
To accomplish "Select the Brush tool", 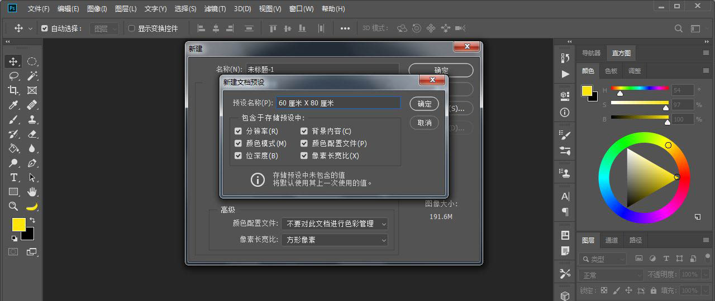I will click(x=13, y=119).
